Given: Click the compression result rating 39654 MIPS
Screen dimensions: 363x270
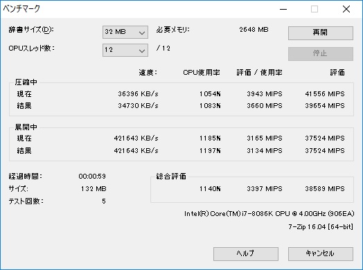Looking at the screenshot, I should click(325, 106).
